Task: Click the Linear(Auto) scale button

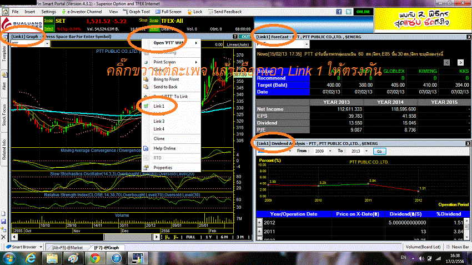Action: (238, 44)
